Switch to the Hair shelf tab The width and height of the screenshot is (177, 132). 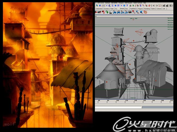[127, 9]
